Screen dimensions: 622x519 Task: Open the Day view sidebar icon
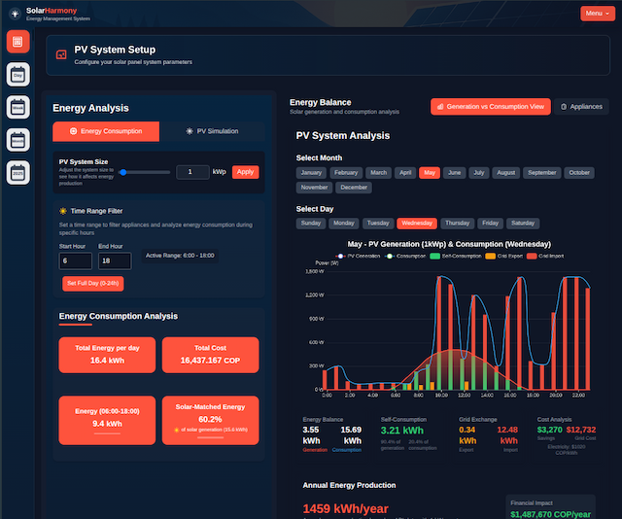click(x=17, y=75)
